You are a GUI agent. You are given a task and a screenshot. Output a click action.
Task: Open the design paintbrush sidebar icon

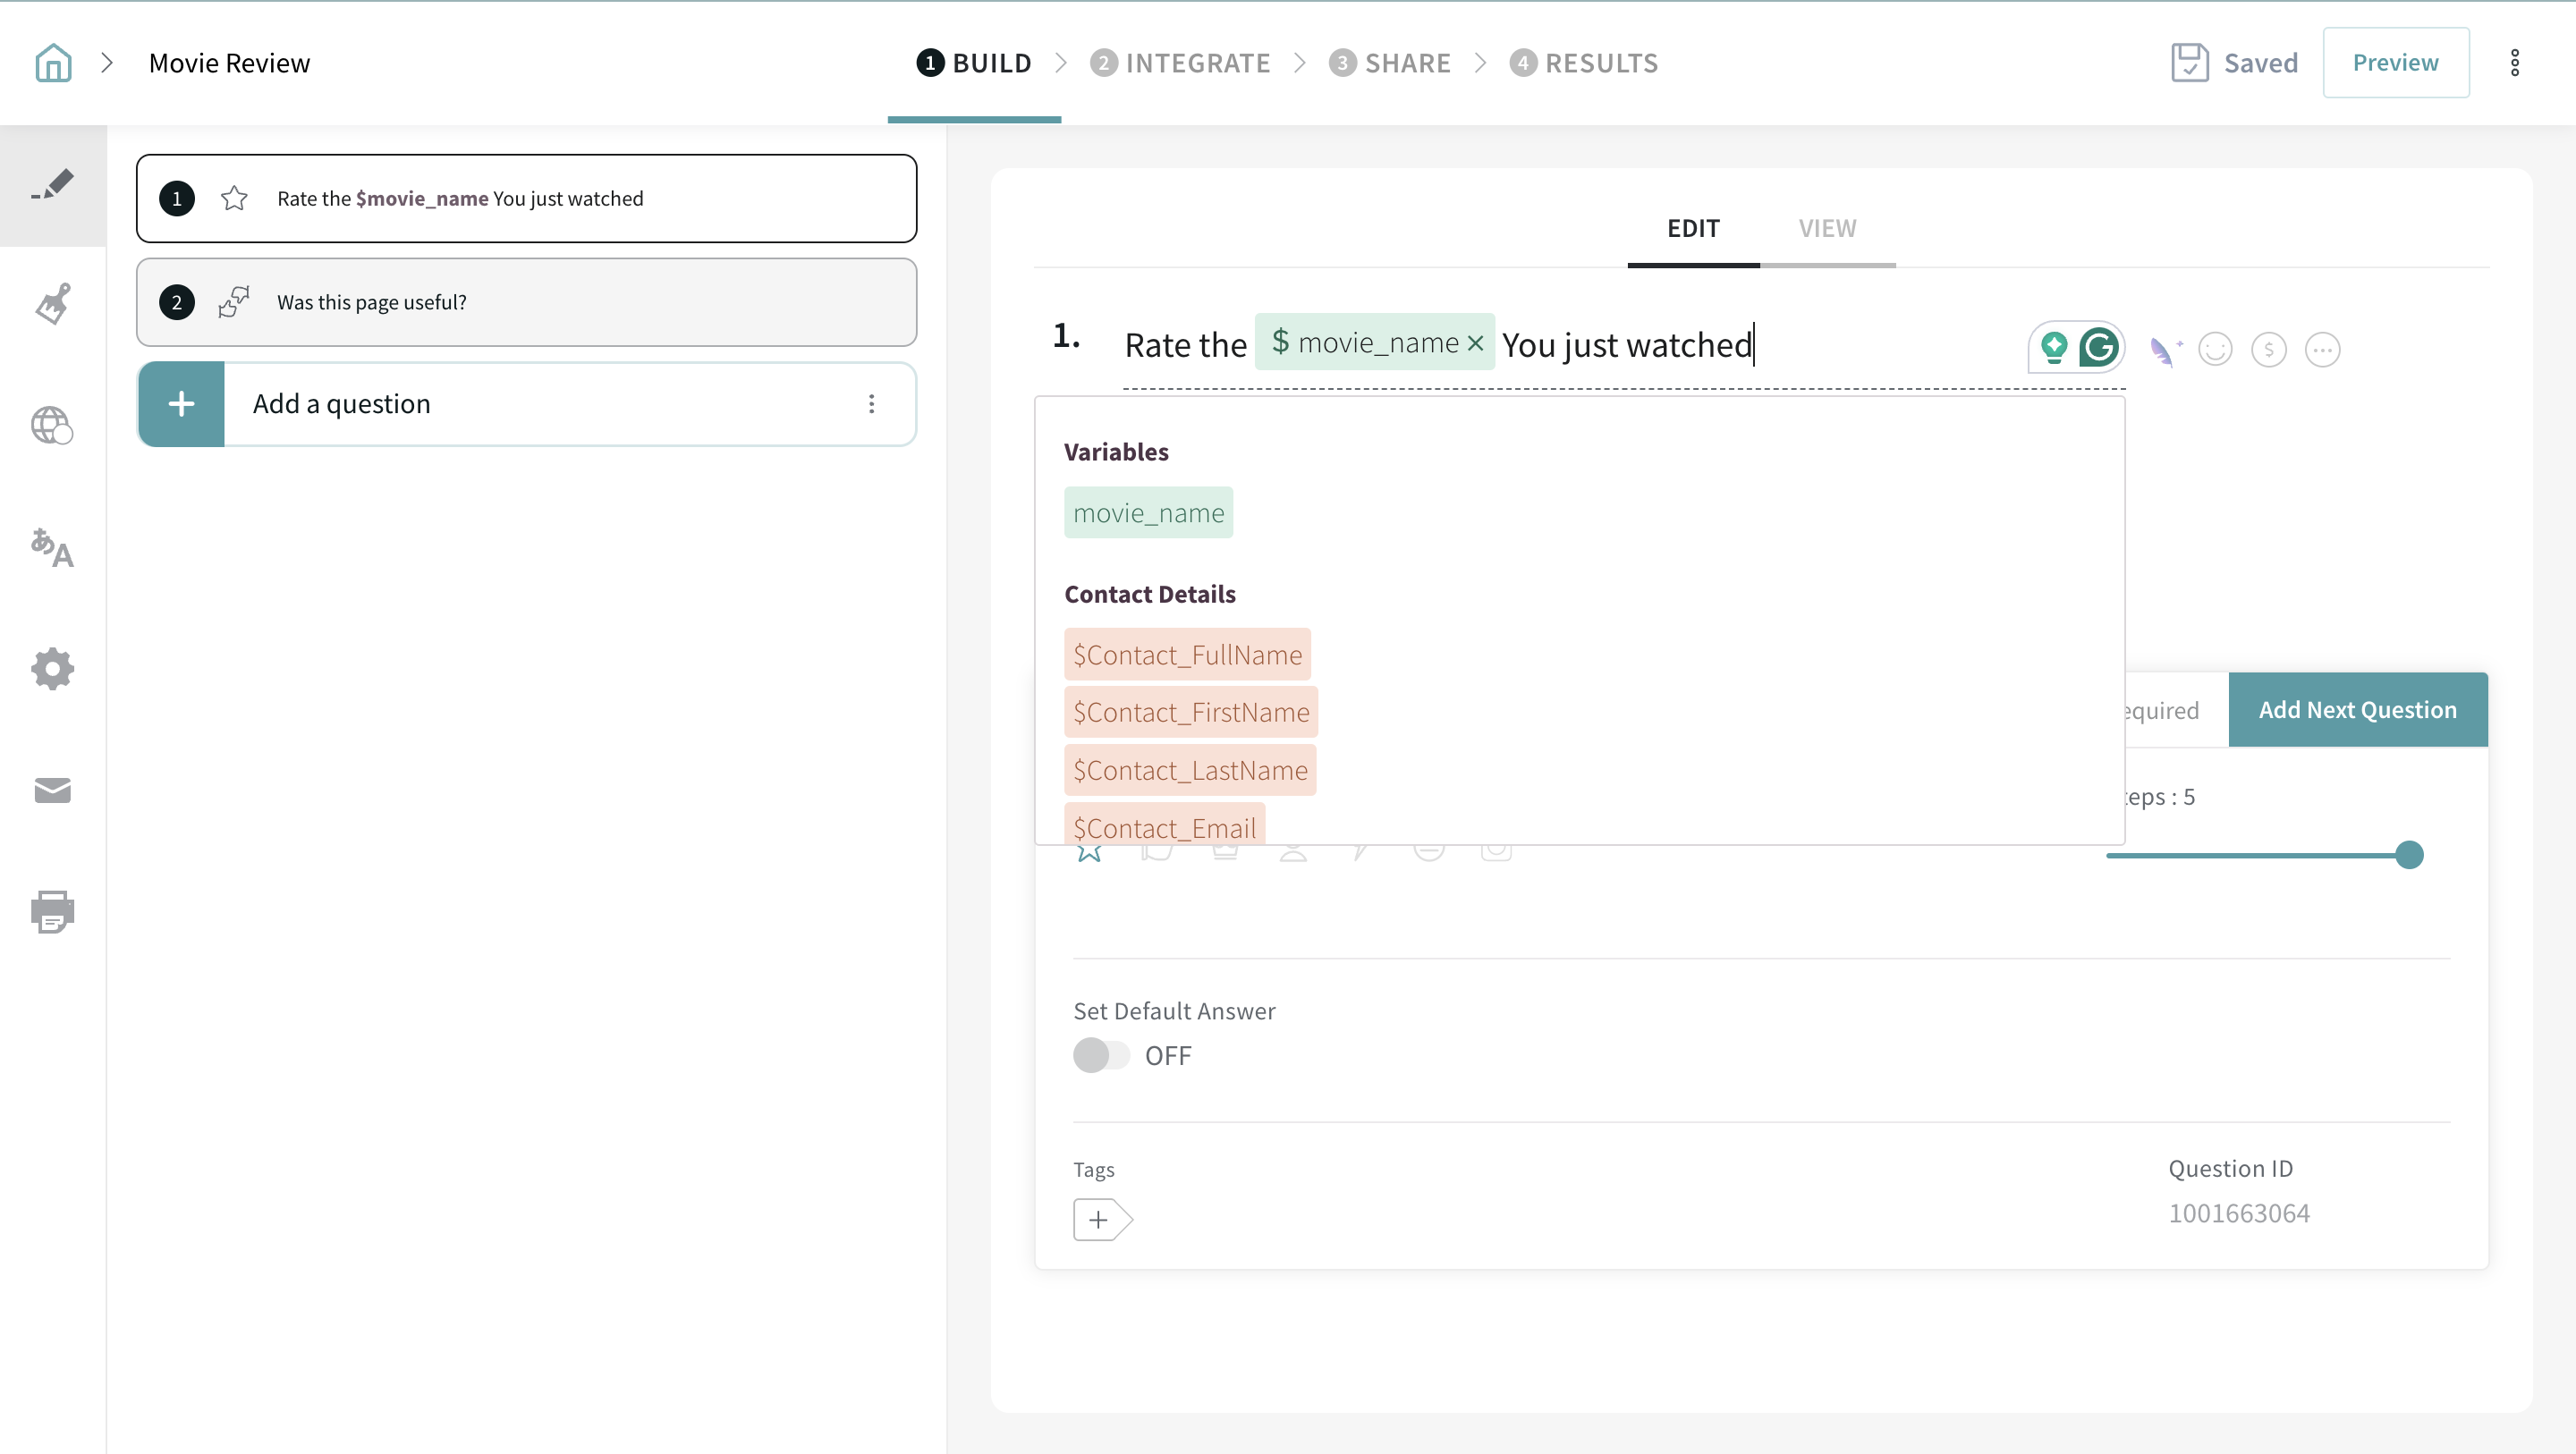coord(53,304)
